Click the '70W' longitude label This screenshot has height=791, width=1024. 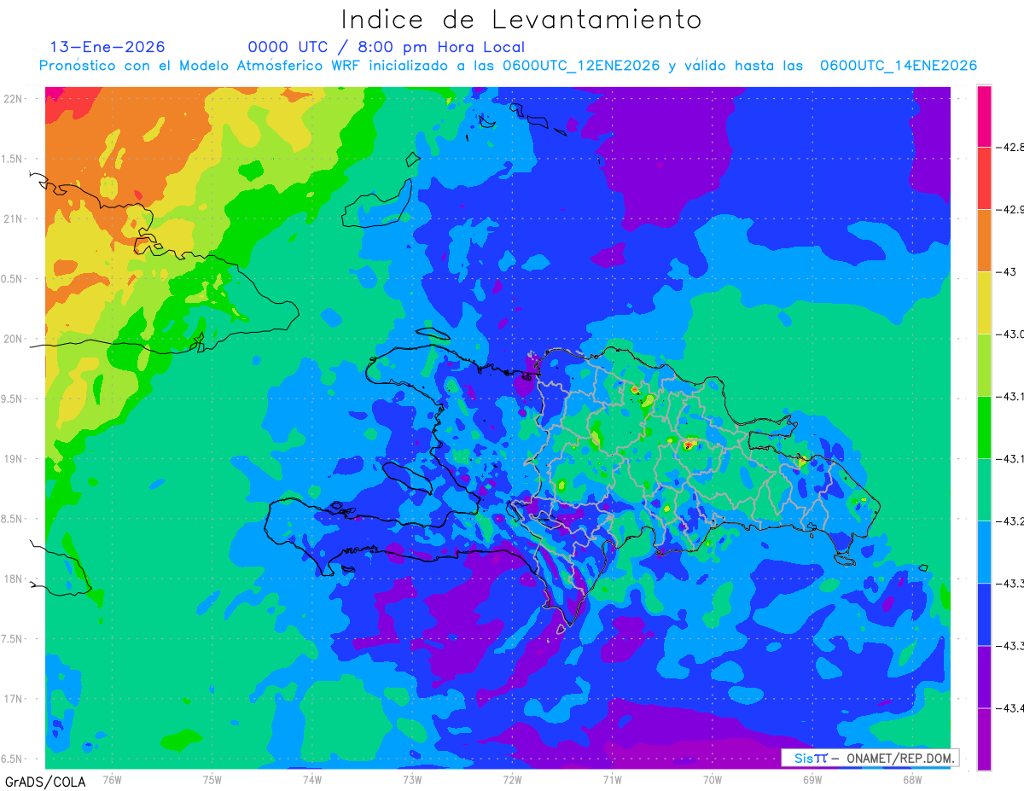coord(712,780)
